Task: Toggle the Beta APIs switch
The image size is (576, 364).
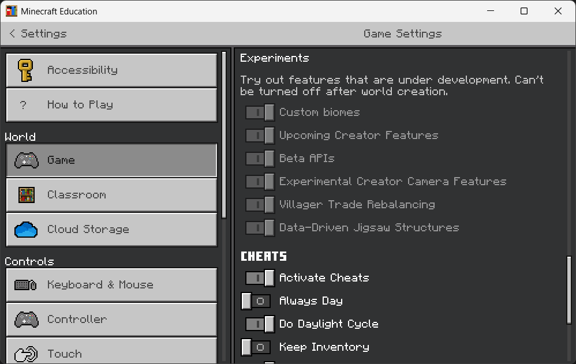Action: pos(260,159)
